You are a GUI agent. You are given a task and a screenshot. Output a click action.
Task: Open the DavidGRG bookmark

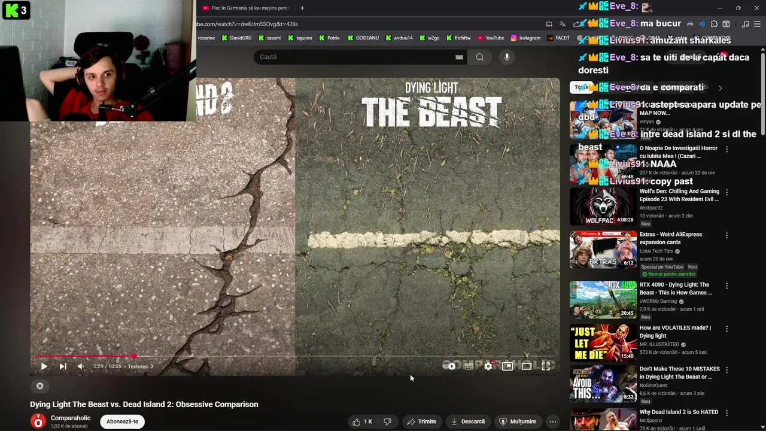pyautogui.click(x=237, y=38)
